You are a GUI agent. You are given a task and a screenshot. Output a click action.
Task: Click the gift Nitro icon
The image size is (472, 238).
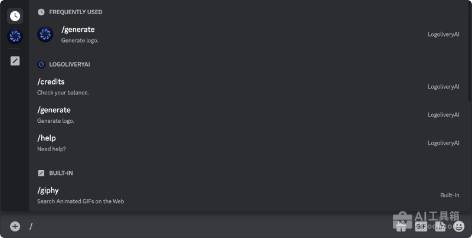[x=401, y=226]
